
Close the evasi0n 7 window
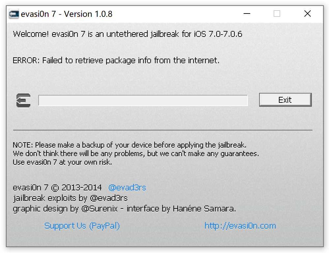coord(307,14)
